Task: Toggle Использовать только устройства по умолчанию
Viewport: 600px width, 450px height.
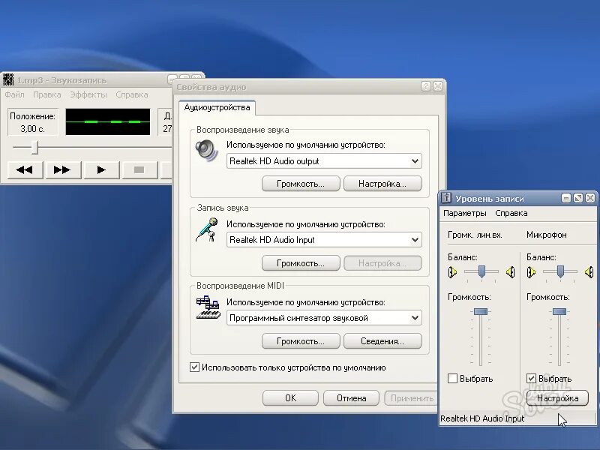Action: [x=194, y=367]
